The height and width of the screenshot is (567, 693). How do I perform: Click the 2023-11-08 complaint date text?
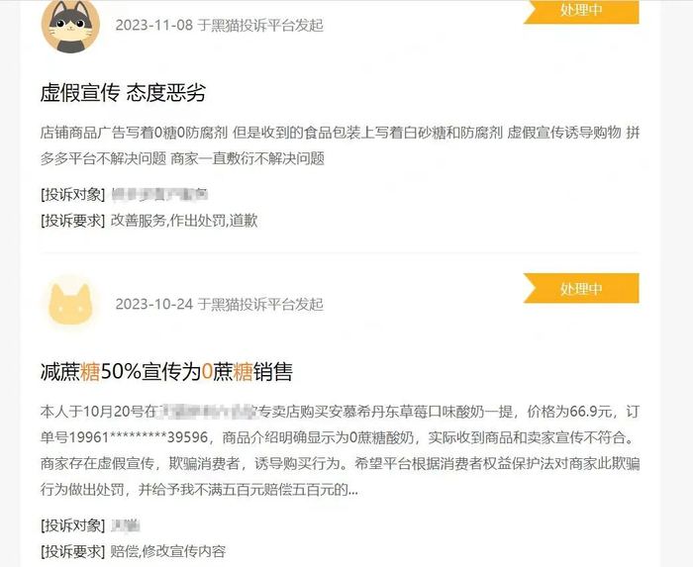click(153, 25)
